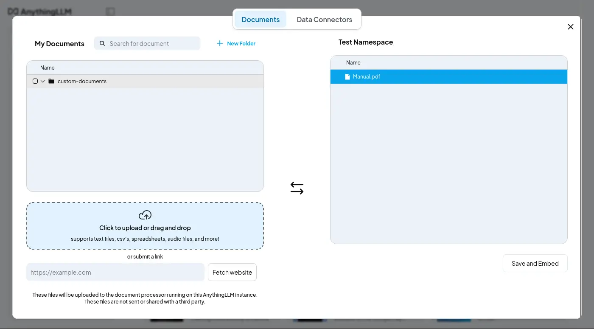The image size is (594, 329).
Task: Click the Manual.pdf file icon
Action: pos(347,77)
